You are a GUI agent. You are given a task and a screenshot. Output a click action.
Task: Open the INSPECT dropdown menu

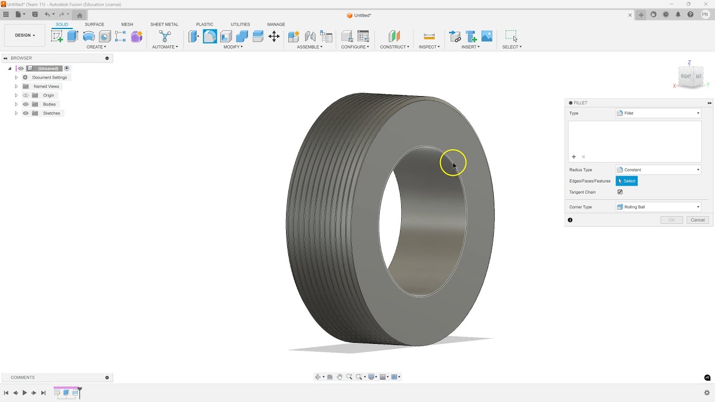429,47
